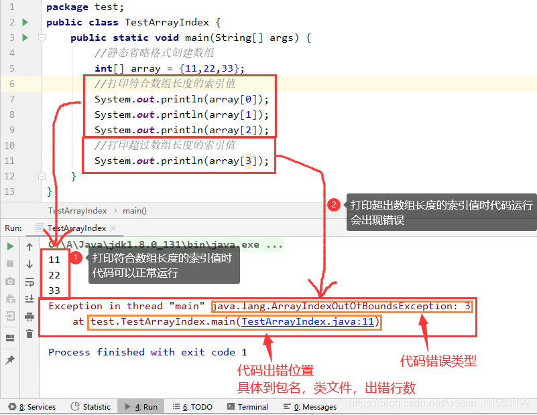Click the Terminal icon in bottom bar
This screenshot has height=415, width=537.
(231, 406)
